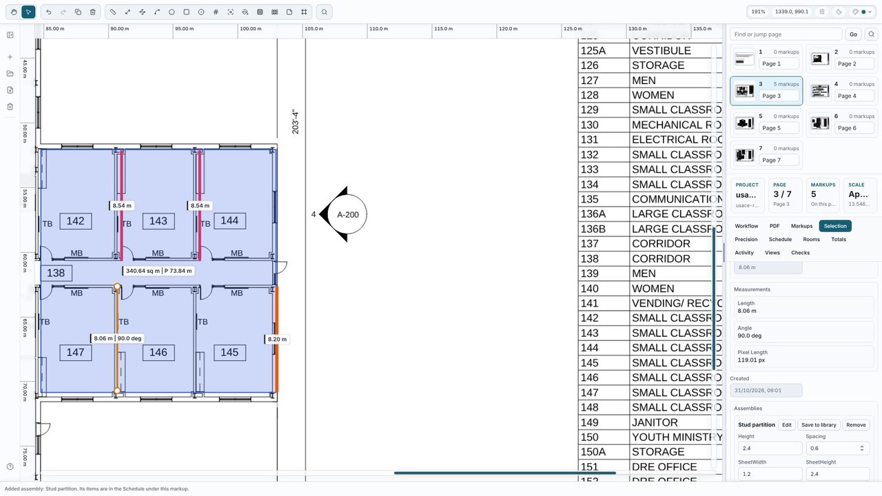Open the display settings sliders icon
The height and width of the screenshot is (496, 882).
coord(822,12)
